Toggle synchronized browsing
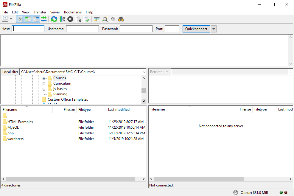294x196 pixels. [113, 19]
